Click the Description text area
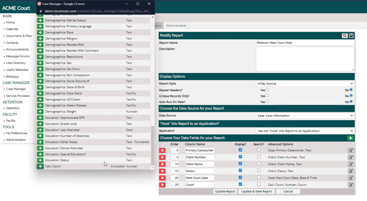 [x=305, y=59]
